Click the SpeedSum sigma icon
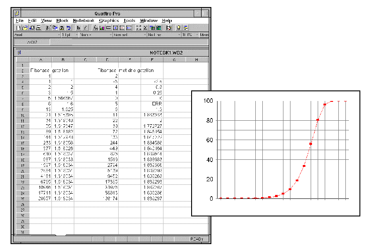Viewport: 370px width, 252px height. point(145,28)
